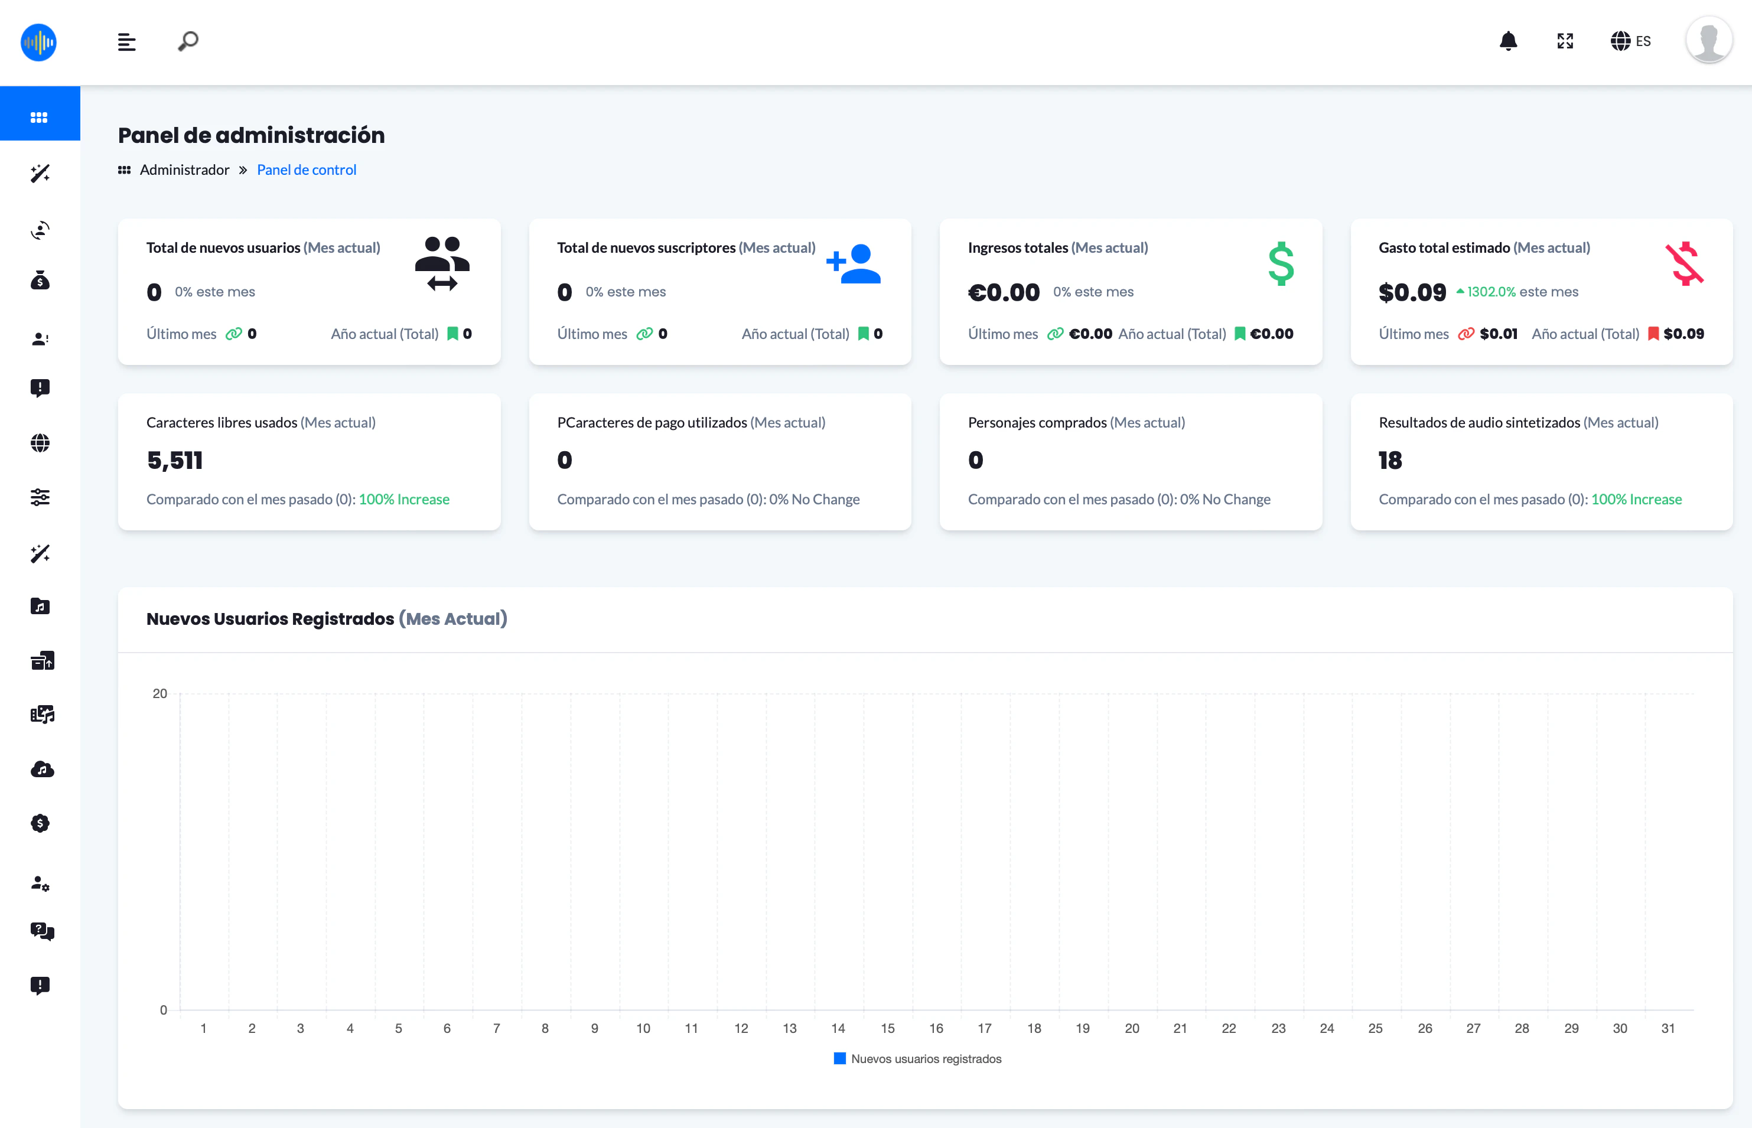This screenshot has height=1128, width=1752.
Task: Click the user sync arrows sidebar icon
Action: [40, 231]
